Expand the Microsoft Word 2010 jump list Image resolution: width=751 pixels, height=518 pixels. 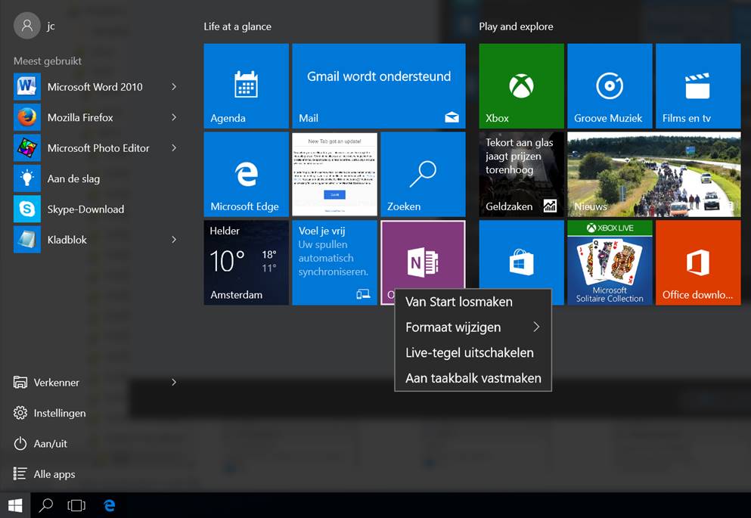tap(175, 87)
